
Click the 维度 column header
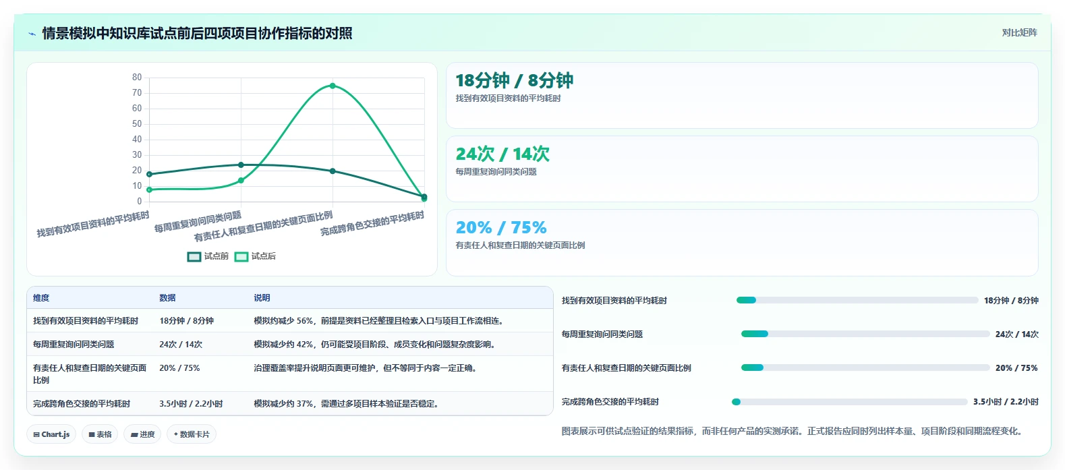41,297
